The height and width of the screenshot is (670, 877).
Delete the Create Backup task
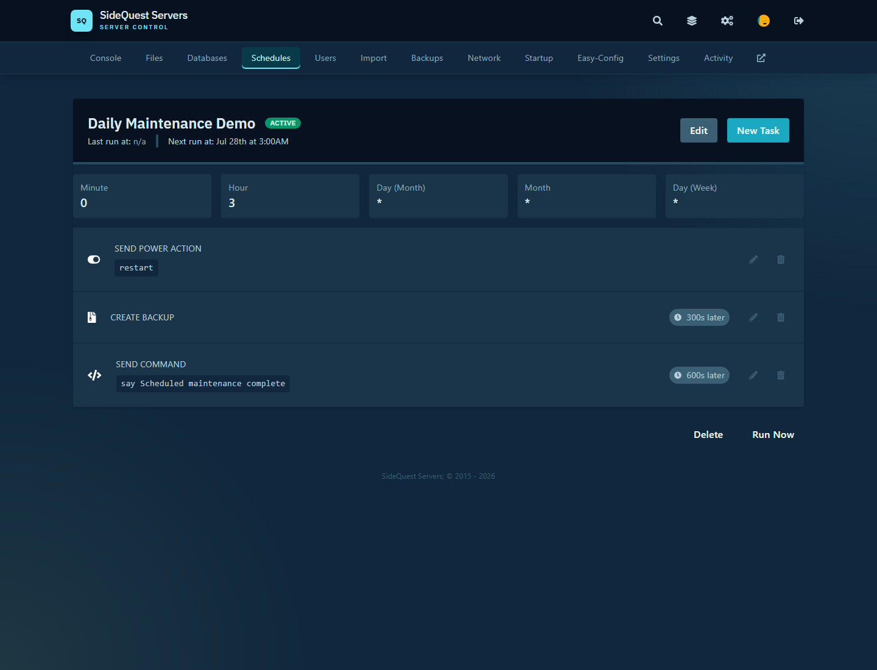coord(781,317)
